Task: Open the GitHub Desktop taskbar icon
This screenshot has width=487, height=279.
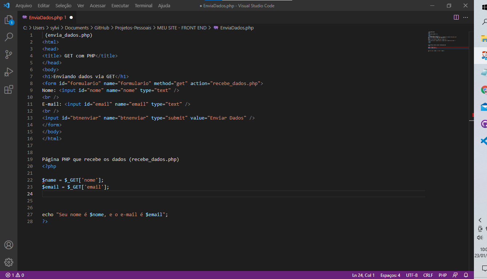Action: pyautogui.click(x=484, y=124)
